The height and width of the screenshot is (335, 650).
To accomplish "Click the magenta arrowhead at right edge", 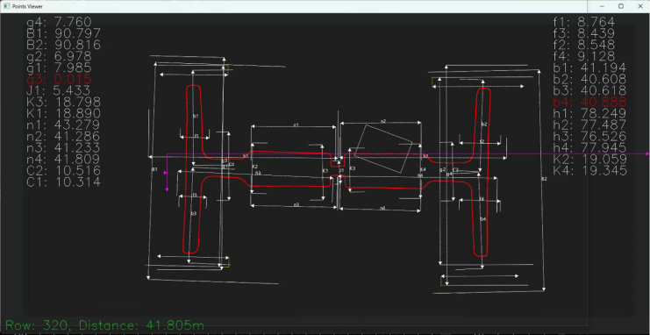I will click(647, 153).
